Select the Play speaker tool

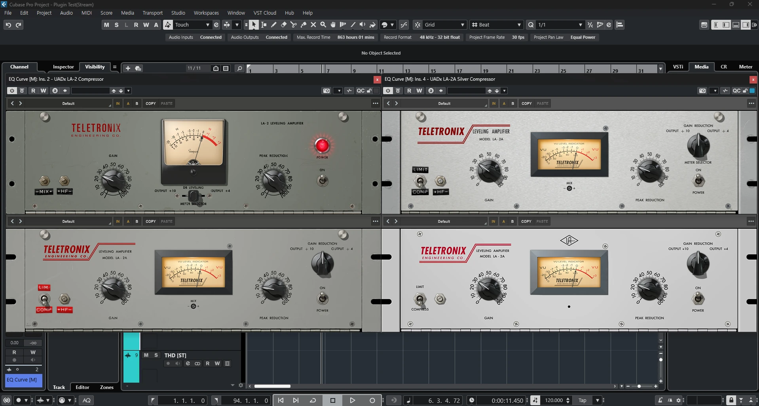[362, 25]
